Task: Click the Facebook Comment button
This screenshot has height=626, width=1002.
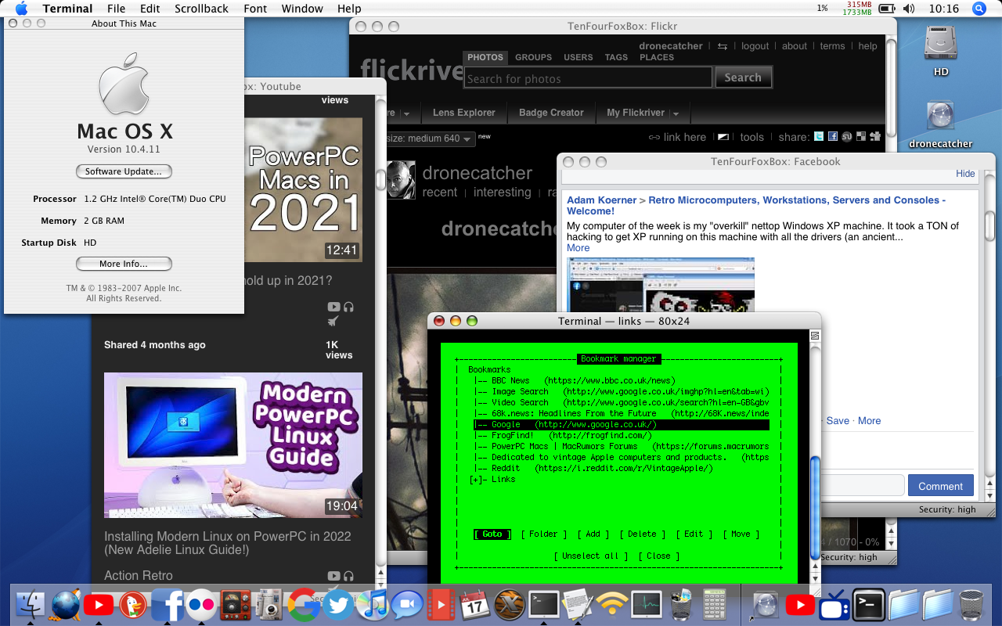Action: (940, 486)
